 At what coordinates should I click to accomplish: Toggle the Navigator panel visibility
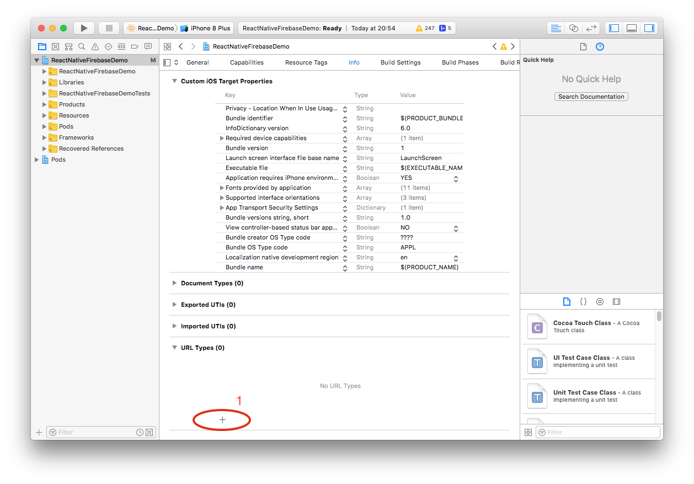click(x=614, y=28)
